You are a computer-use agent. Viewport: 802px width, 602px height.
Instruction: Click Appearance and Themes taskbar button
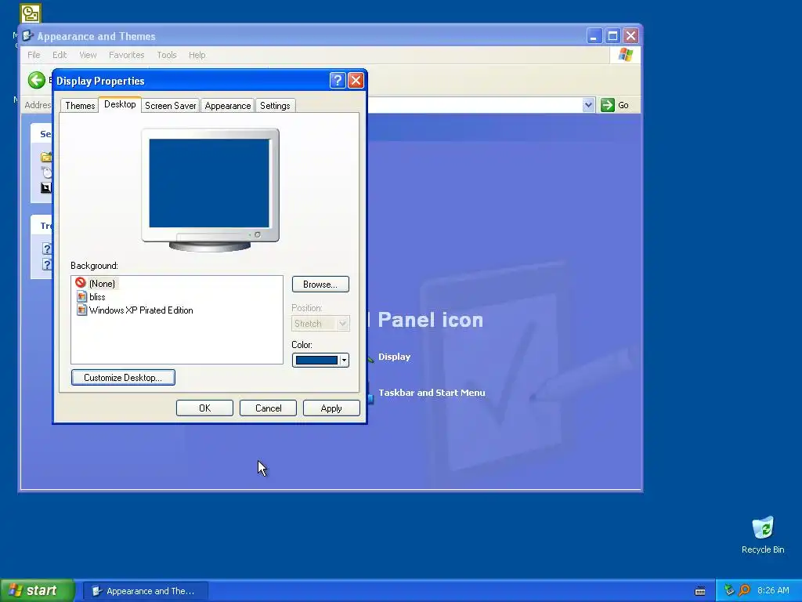pos(145,591)
